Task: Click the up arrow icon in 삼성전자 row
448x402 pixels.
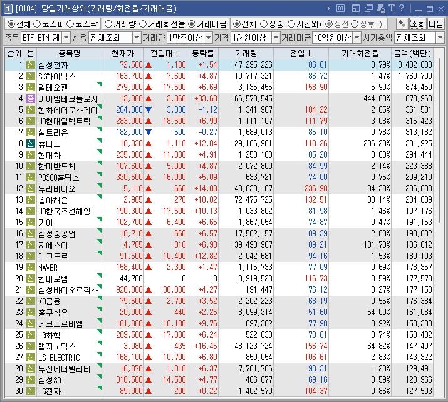Action: tap(148, 65)
